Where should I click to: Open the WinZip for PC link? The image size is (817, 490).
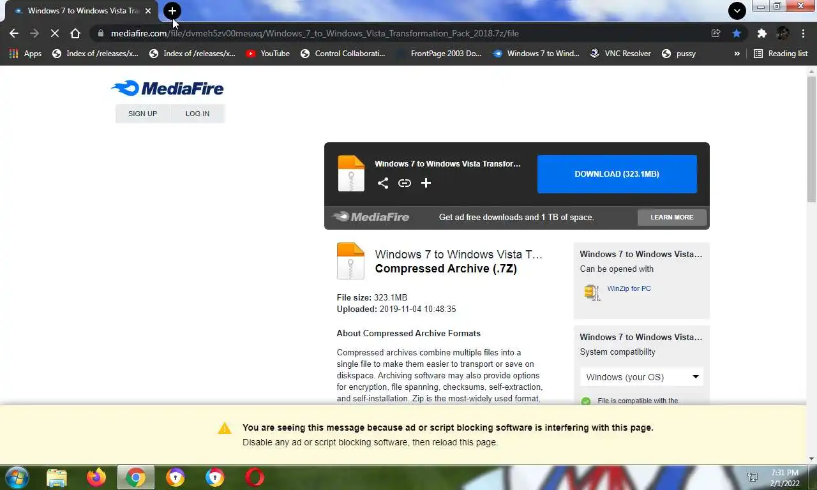coord(629,288)
